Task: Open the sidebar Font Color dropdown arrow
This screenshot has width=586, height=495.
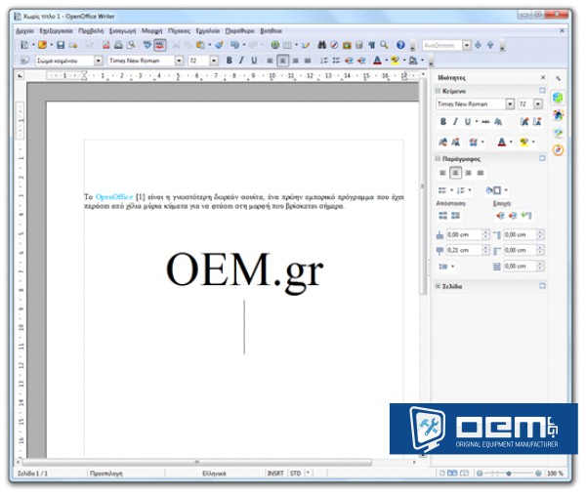Action: [x=511, y=142]
